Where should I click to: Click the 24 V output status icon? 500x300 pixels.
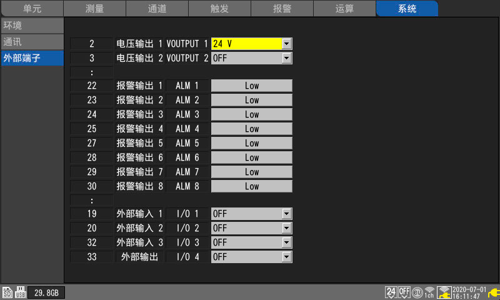pos(391,292)
